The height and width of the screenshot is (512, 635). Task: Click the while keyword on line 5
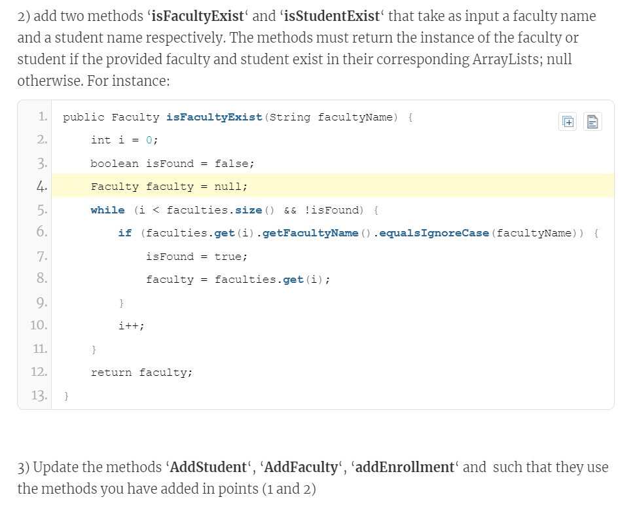(107, 210)
